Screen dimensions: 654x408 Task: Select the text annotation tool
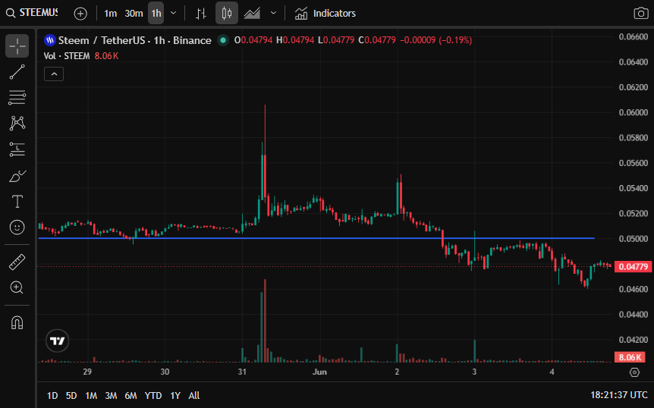[17, 202]
